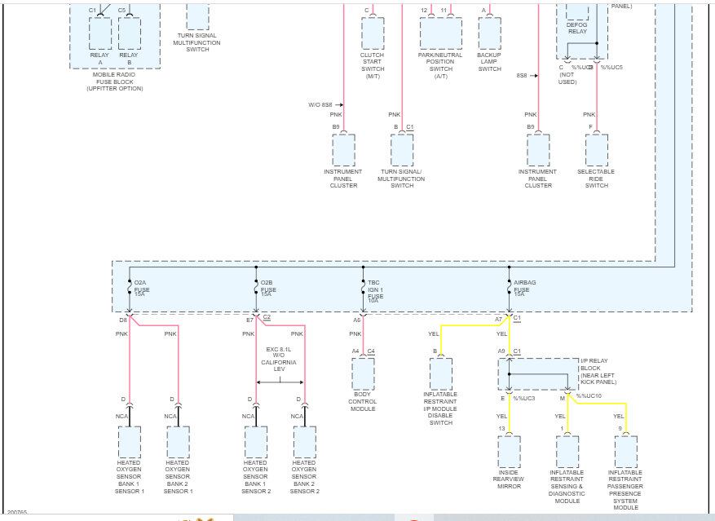The width and height of the screenshot is (715, 521).
Task: Click the O2A FUSE 15A label
Action: pos(142,289)
